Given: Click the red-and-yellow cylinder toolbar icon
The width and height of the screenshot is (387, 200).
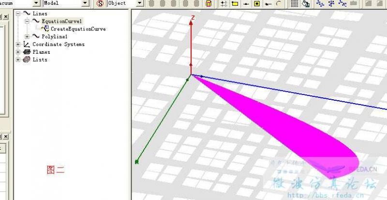Looking at the screenshot, I should 208,3.
